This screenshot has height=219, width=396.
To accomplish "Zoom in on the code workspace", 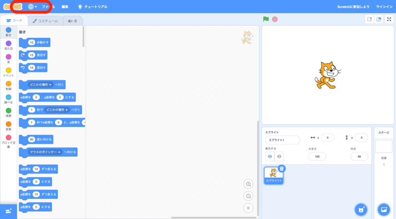I will point(248,184).
